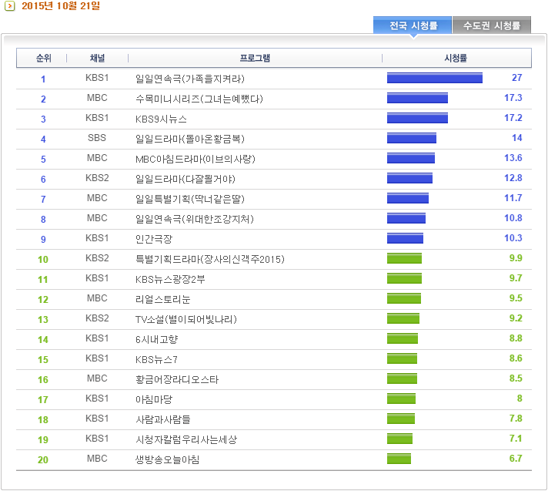Select program 황금어장라디오스타
This screenshot has height=491, width=548.
[177, 380]
